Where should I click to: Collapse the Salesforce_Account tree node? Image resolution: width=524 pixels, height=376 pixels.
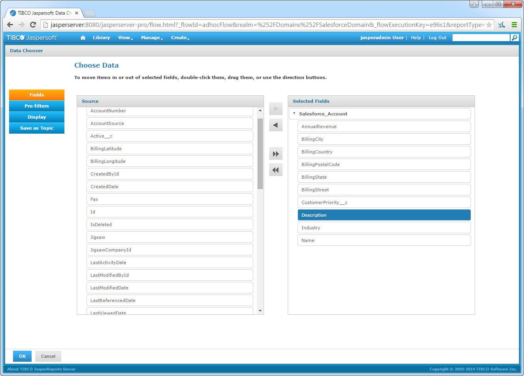(294, 113)
